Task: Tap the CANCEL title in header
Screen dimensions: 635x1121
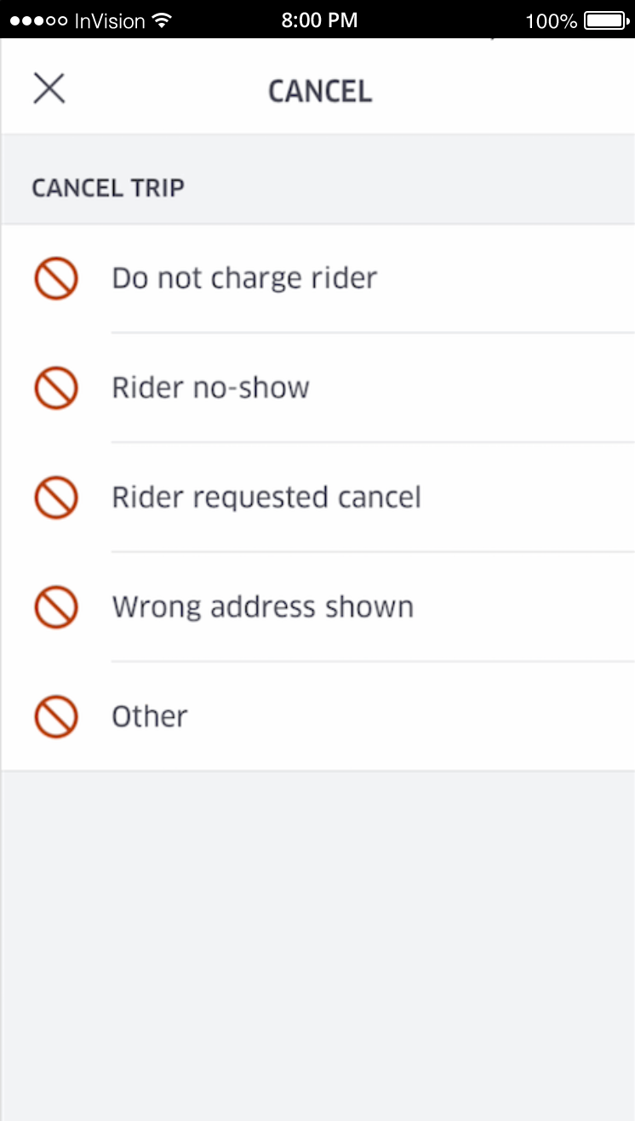Action: point(320,91)
